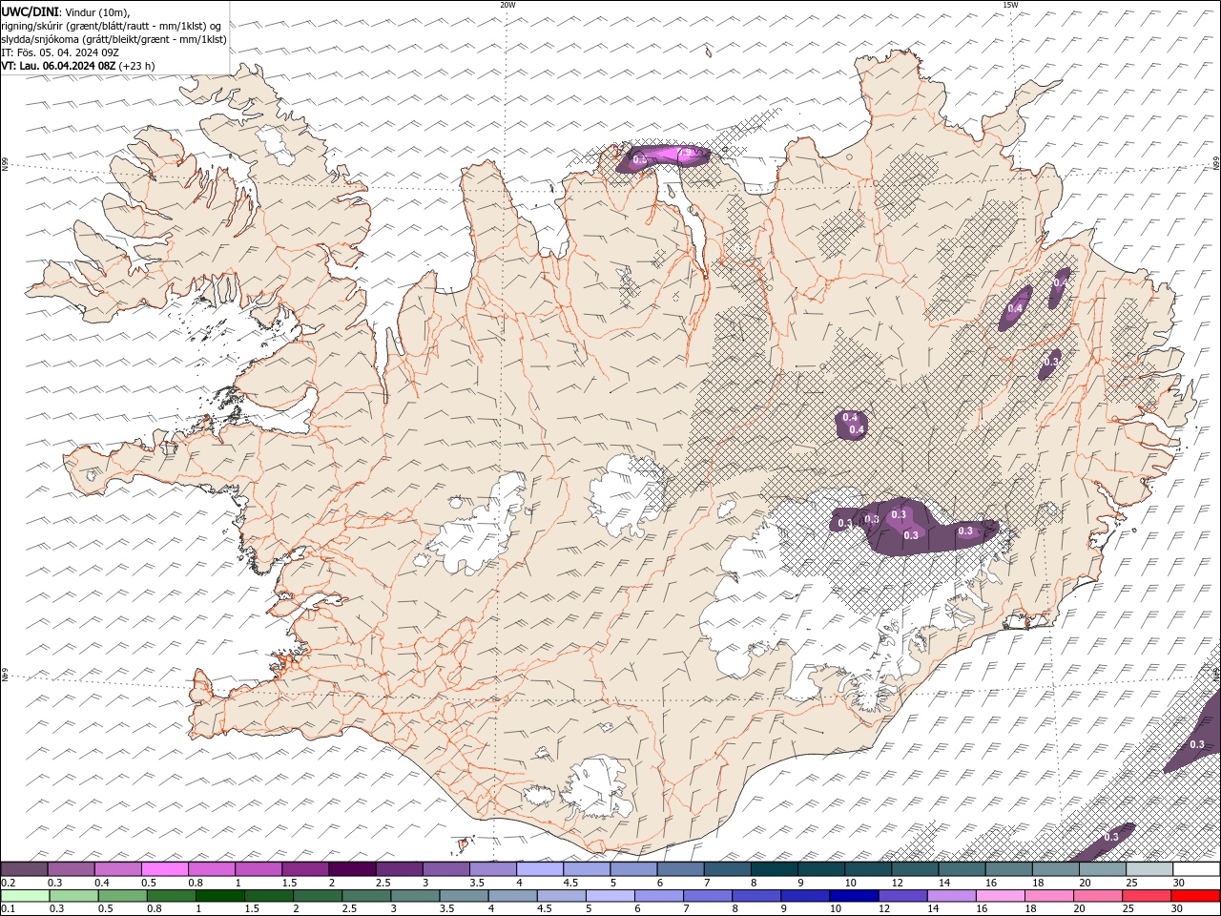
Task: Select the 2.5 swatch in the snow legend row
Action: coord(399,869)
